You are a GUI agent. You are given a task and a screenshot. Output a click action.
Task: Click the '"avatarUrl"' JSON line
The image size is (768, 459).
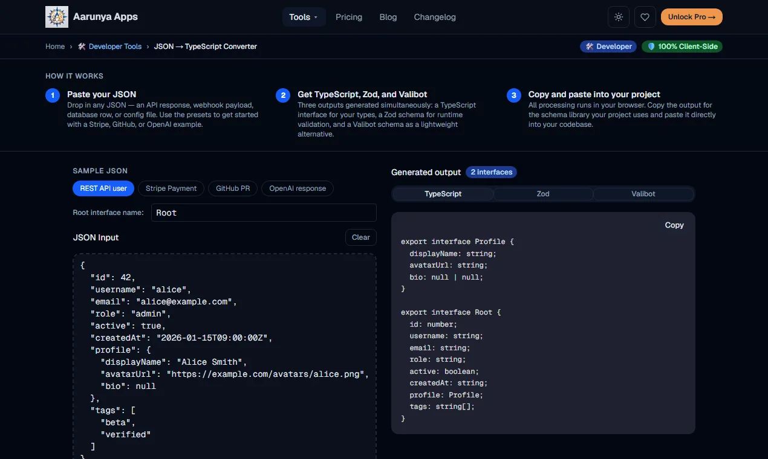tap(235, 374)
